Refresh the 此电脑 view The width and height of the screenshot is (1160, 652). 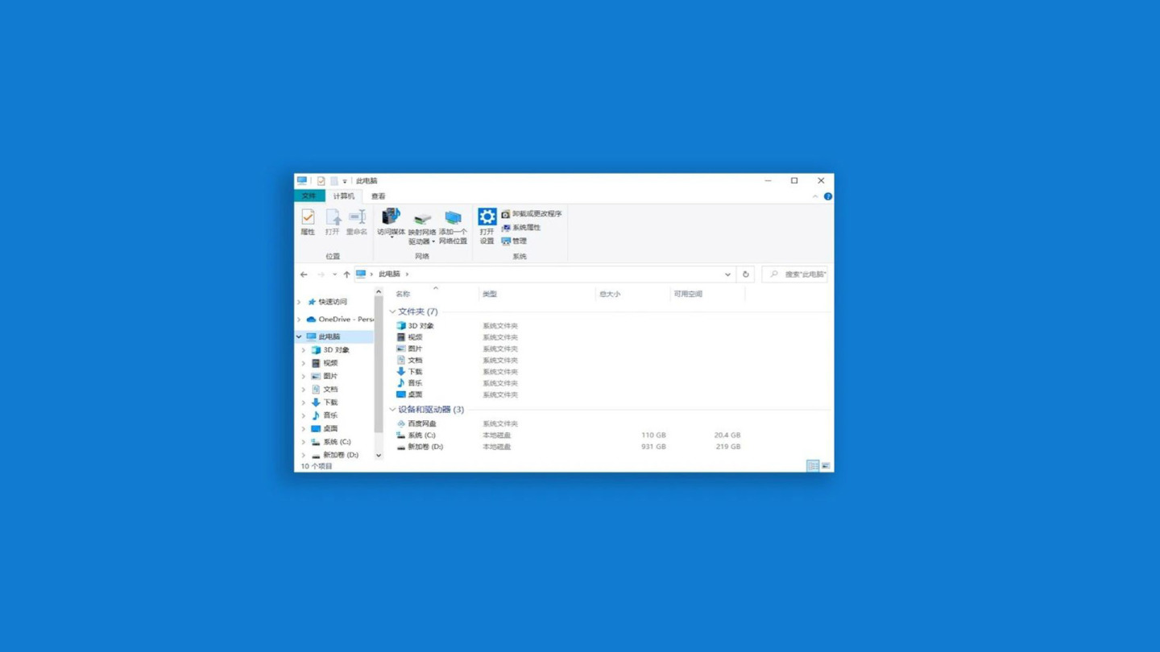click(x=746, y=274)
